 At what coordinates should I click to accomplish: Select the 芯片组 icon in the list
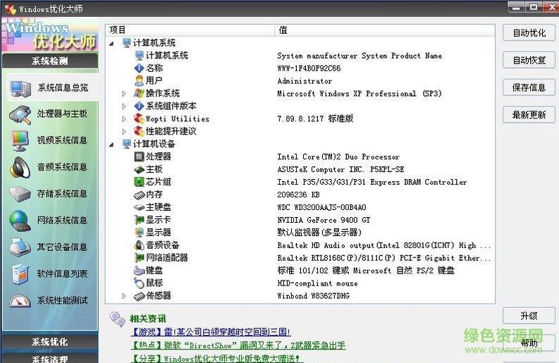(x=139, y=182)
